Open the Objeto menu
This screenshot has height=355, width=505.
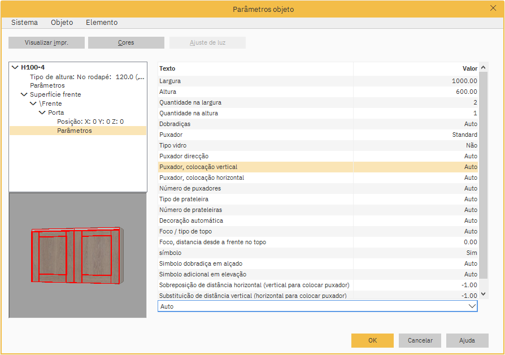62,23
